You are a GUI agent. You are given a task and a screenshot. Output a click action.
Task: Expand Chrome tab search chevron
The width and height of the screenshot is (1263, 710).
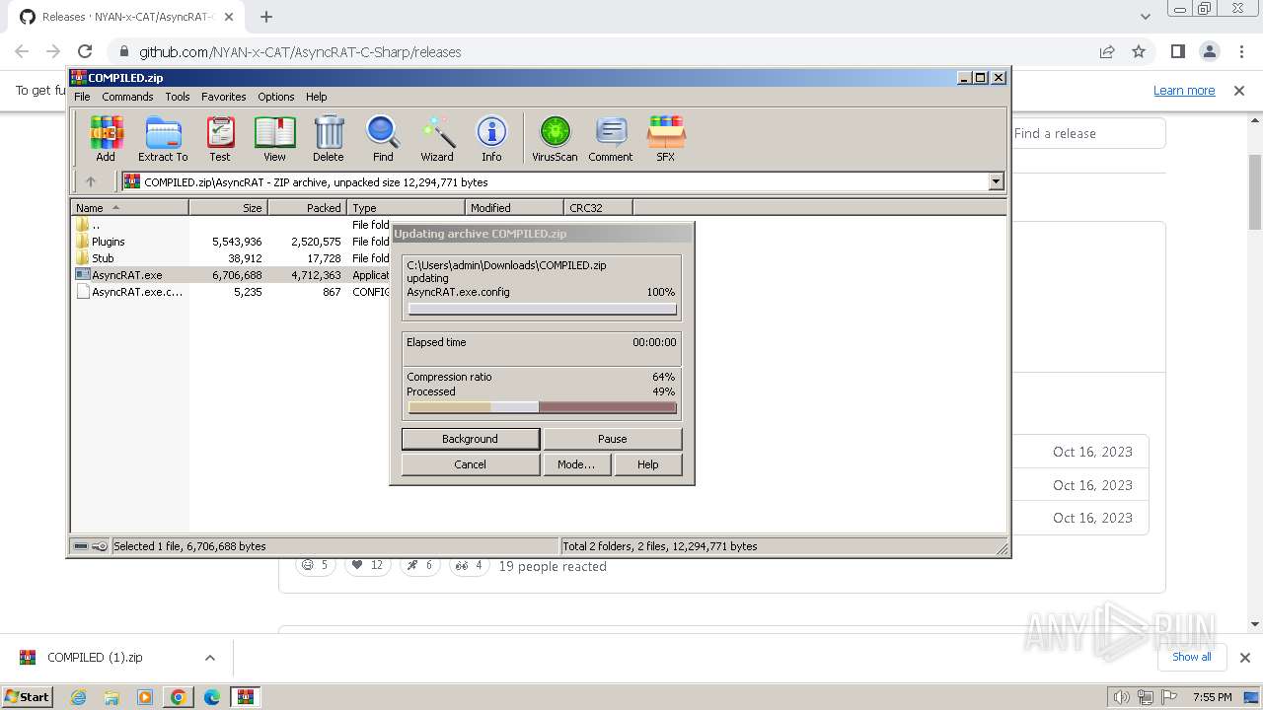(1145, 17)
